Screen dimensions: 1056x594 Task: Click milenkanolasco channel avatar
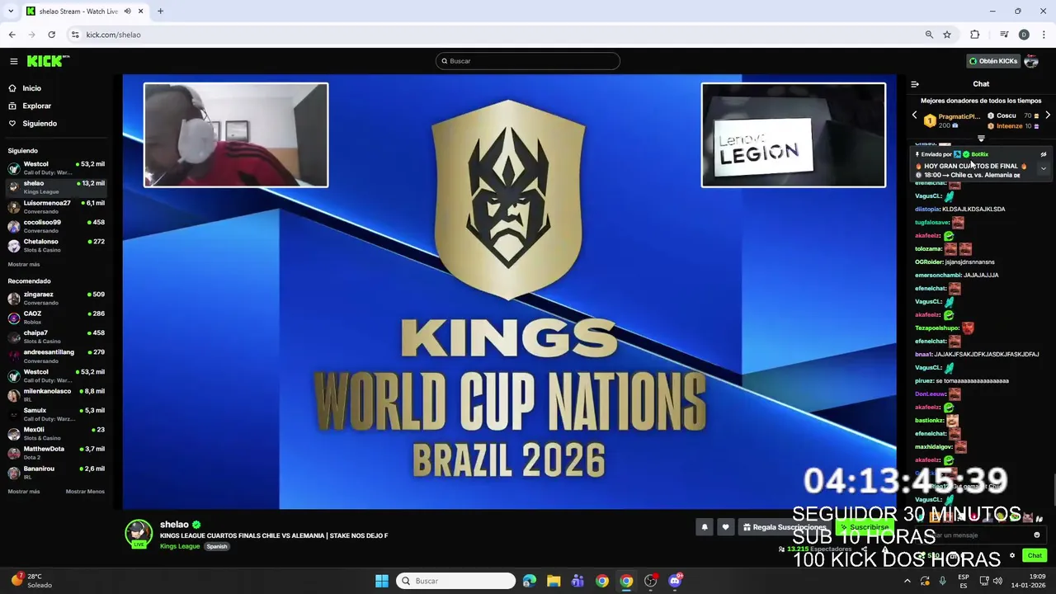coord(13,395)
